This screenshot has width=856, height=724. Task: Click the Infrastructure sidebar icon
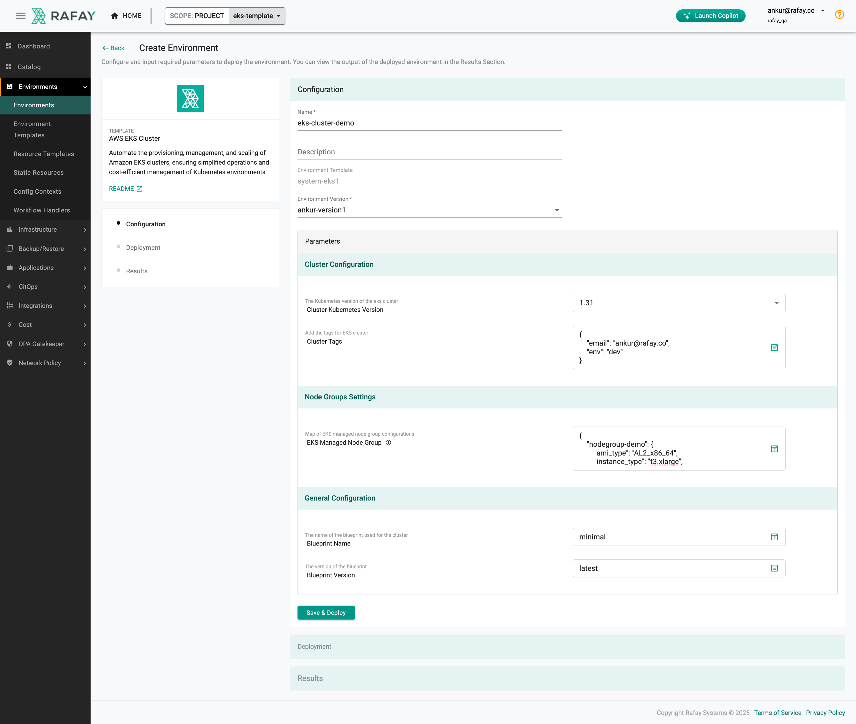click(x=10, y=229)
